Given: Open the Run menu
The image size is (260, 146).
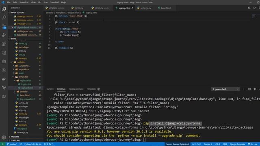Looking at the screenshot, I should coord(45,2).
